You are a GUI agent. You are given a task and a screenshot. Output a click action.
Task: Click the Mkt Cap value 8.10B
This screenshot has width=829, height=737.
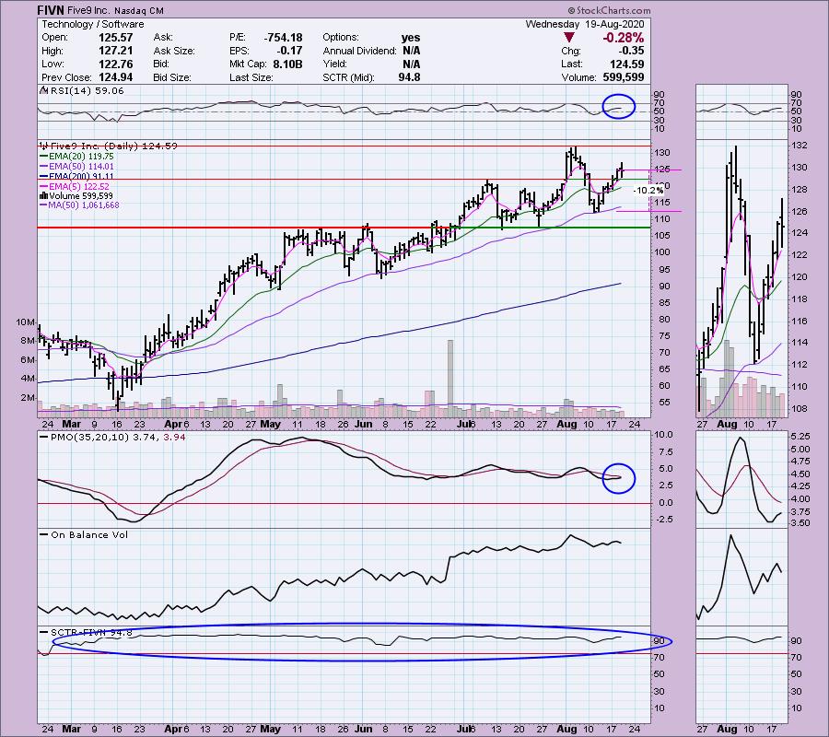coord(287,64)
